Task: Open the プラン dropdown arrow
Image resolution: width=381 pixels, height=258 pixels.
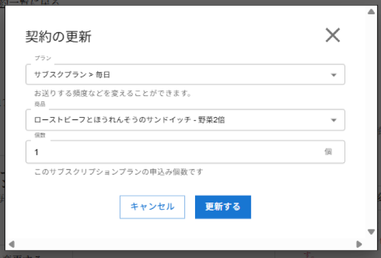Action: tap(334, 75)
